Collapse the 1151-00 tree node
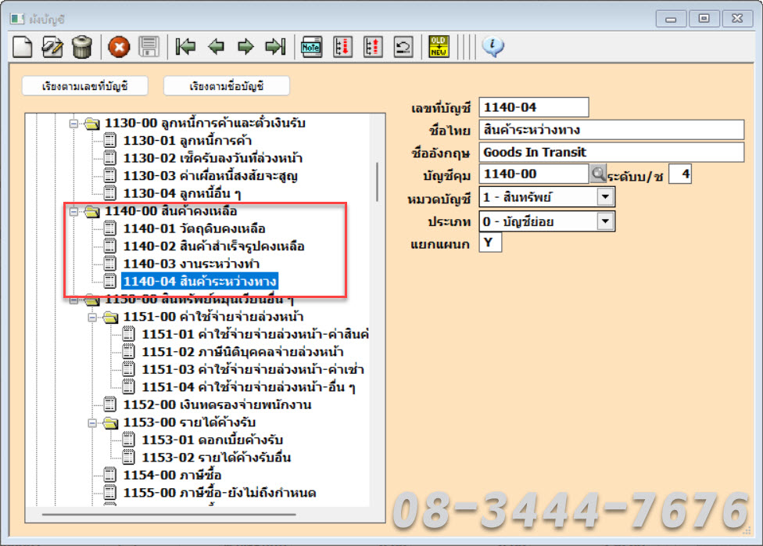The height and width of the screenshot is (546, 763). click(92, 318)
